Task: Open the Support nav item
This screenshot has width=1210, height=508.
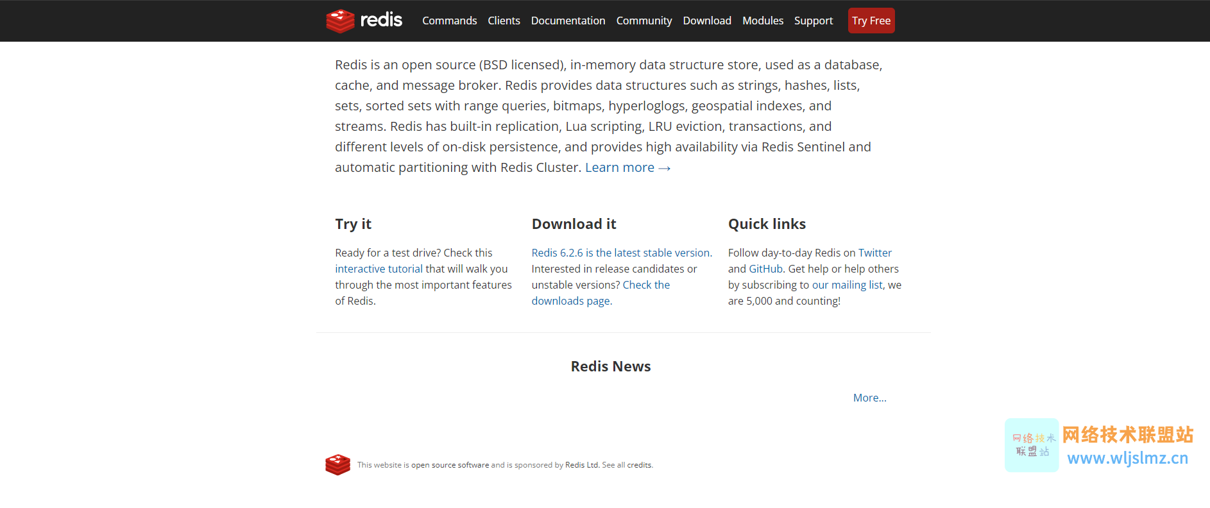Action: click(814, 21)
